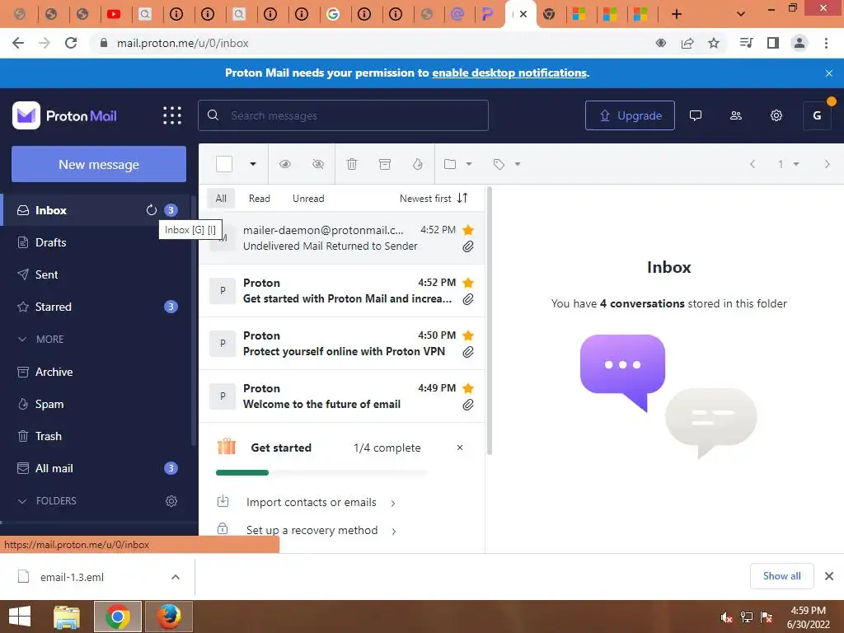Screen dimensions: 844x633
Task: Open the page number dropdown
Action: (x=788, y=164)
